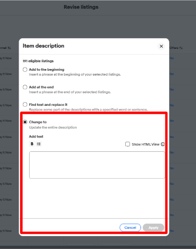Open the topmost No link under Offers
The height and width of the screenshot is (249, 196).
172,58
